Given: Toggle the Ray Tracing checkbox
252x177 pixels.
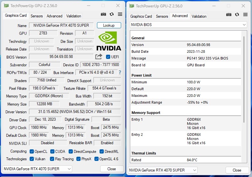Looking at the screenshot, I should coord(52,159).
